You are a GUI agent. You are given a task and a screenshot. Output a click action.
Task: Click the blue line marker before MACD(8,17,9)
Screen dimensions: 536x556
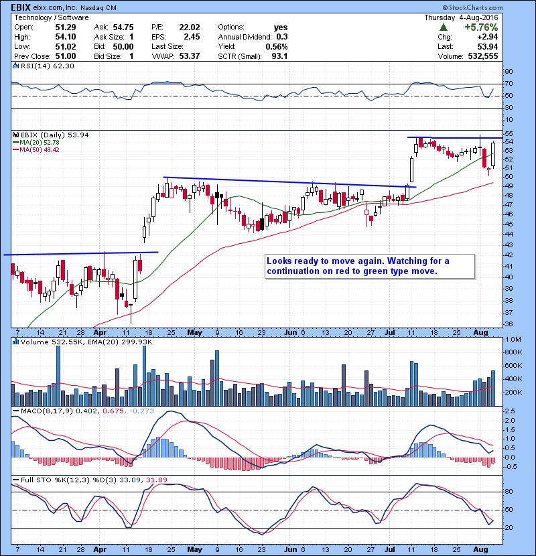coord(15,411)
